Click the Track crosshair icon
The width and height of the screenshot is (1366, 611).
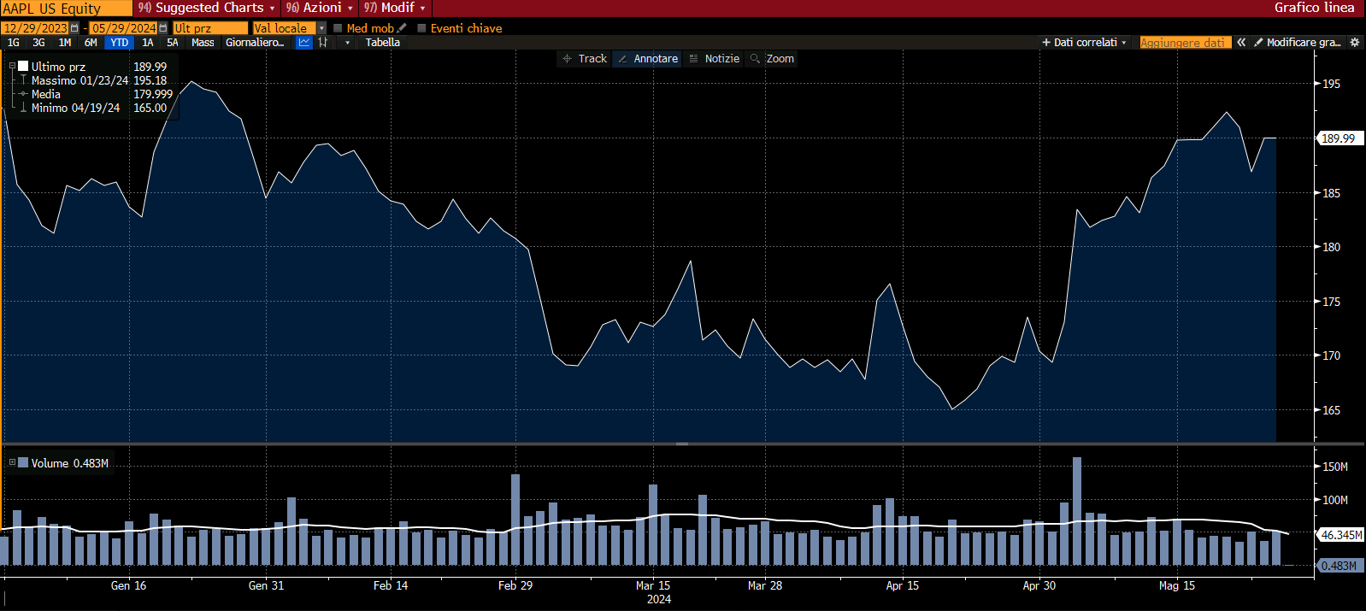pos(567,59)
